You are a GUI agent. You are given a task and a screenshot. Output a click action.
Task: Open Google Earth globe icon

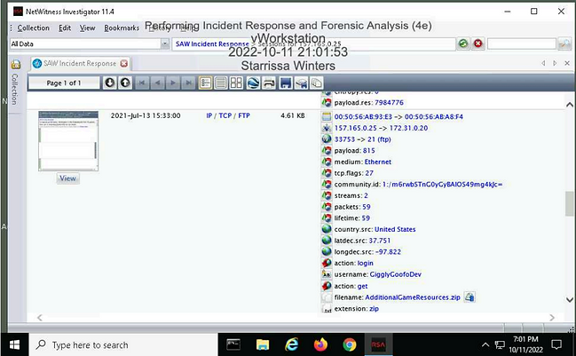pyautogui.click(x=253, y=83)
